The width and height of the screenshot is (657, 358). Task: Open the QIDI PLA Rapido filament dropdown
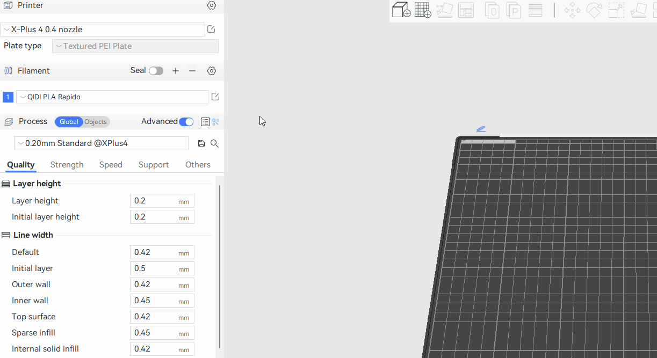coord(112,97)
